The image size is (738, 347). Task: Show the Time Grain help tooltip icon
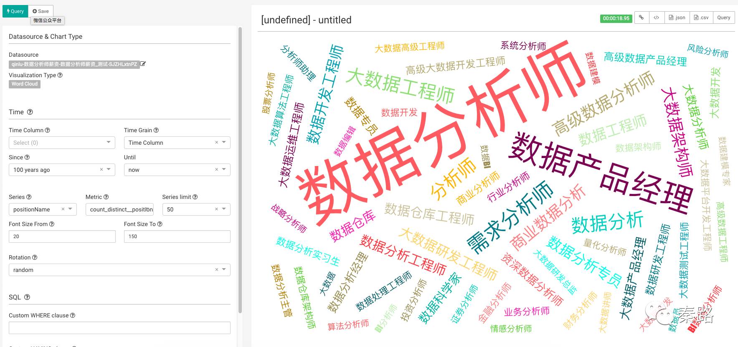[x=156, y=130]
